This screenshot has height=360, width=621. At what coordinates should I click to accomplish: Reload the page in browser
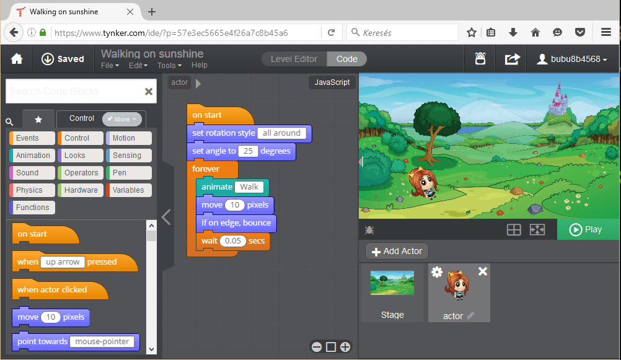[332, 32]
